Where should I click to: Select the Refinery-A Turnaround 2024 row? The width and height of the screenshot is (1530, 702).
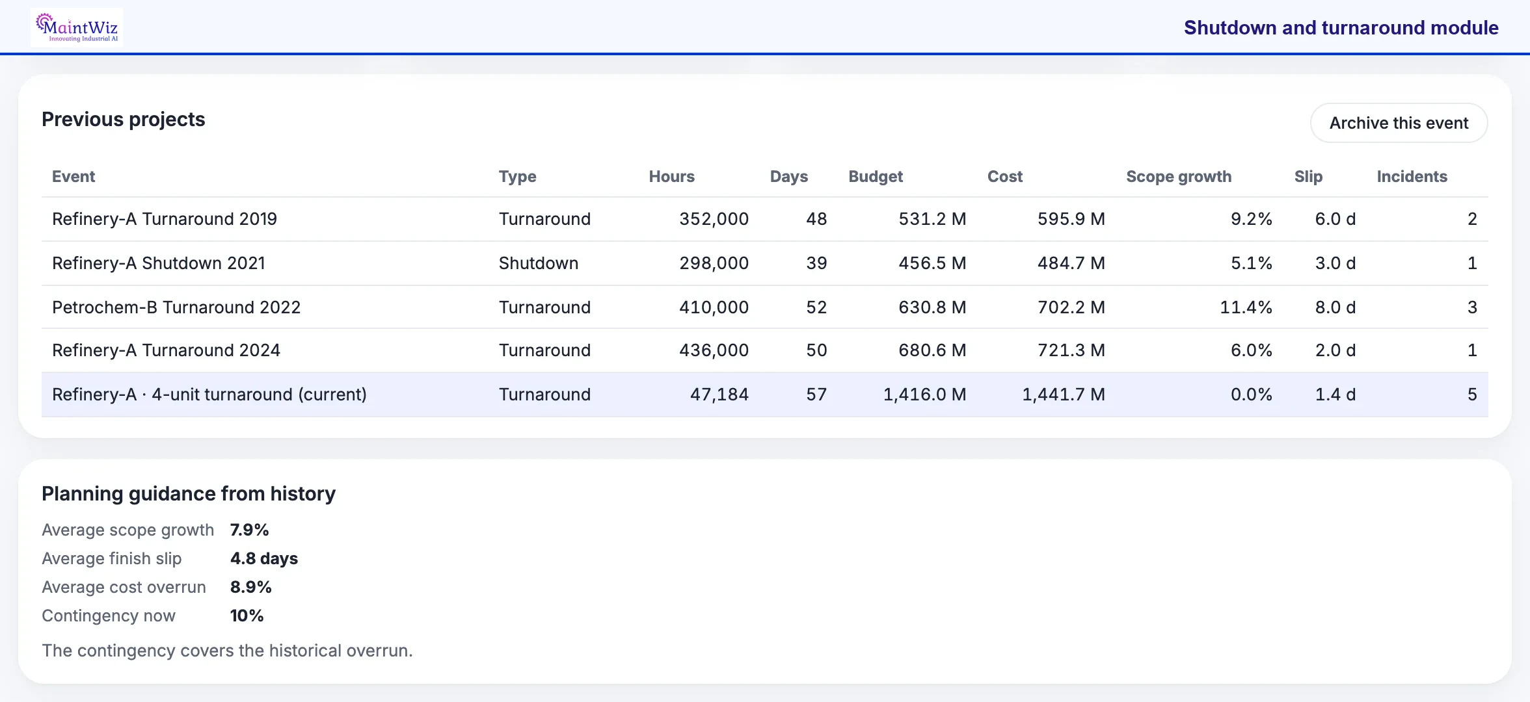pyautogui.click(x=765, y=350)
